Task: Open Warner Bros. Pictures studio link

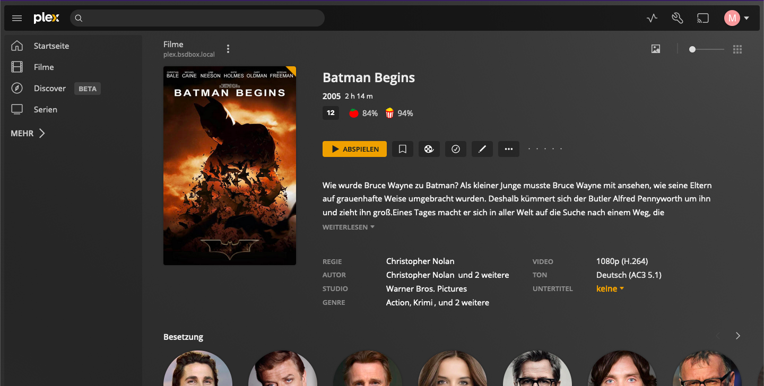Action: click(x=427, y=288)
